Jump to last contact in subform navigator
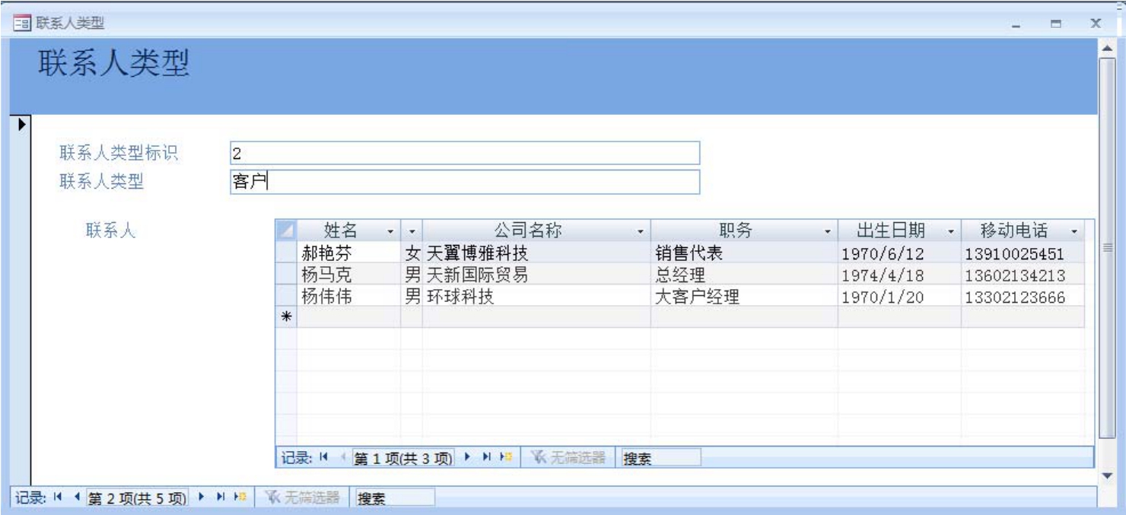The height and width of the screenshot is (515, 1126). click(487, 457)
